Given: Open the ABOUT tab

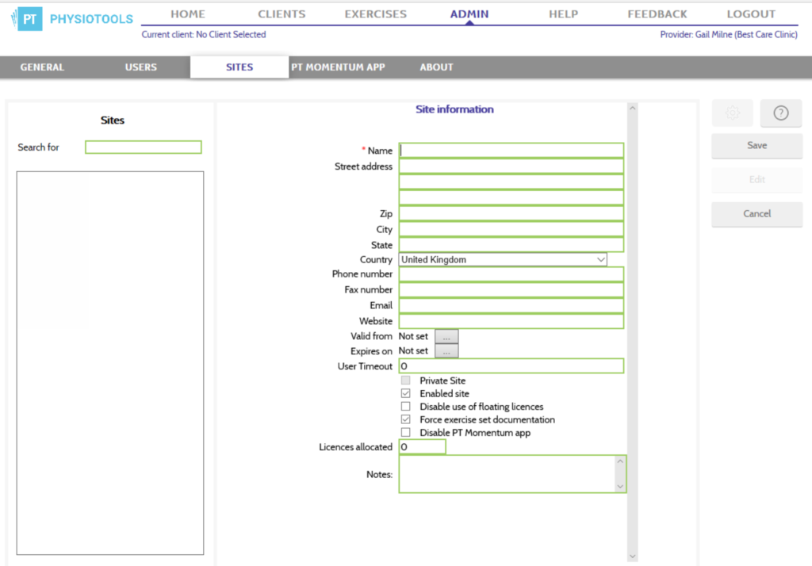Looking at the screenshot, I should coord(437,67).
